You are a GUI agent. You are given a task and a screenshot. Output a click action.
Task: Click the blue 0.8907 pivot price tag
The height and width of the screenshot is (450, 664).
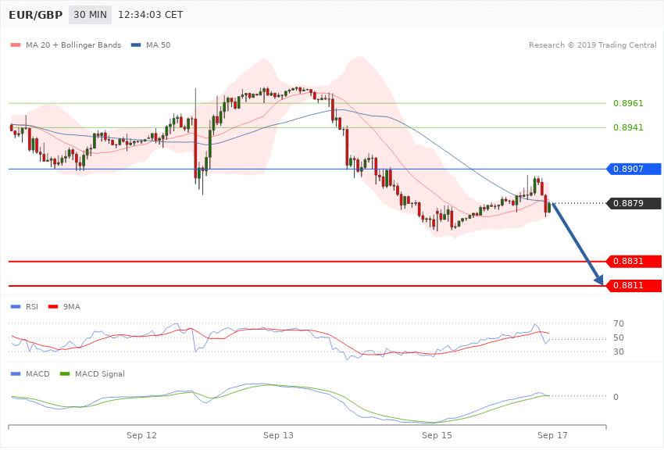coord(634,169)
